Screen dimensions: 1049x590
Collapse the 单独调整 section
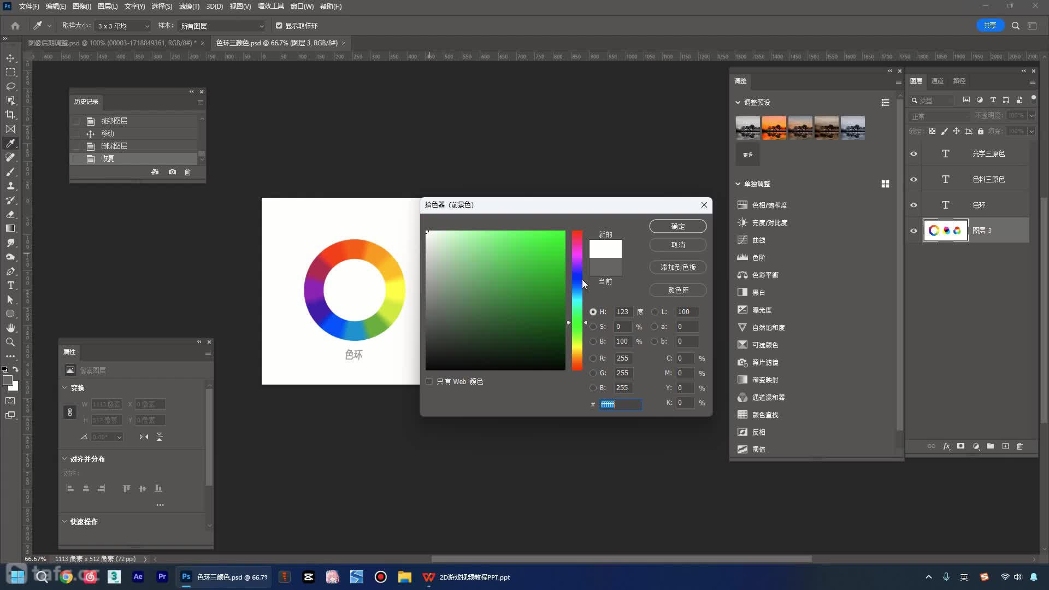[738, 184]
